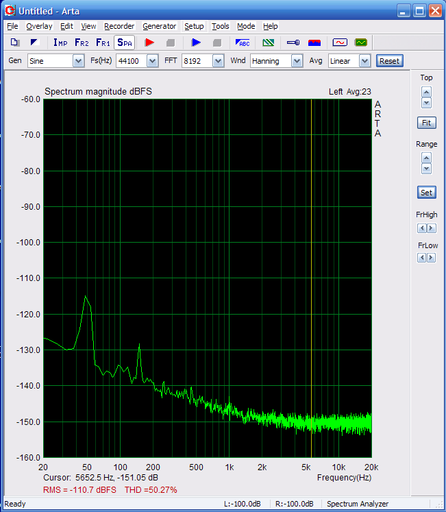Click the green striped overlay icon
The height and width of the screenshot is (512, 446).
pyautogui.click(x=269, y=42)
